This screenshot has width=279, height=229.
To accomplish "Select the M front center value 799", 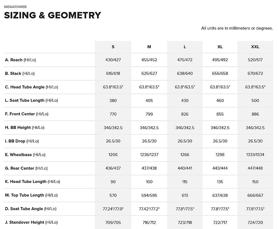I will 149,114.
